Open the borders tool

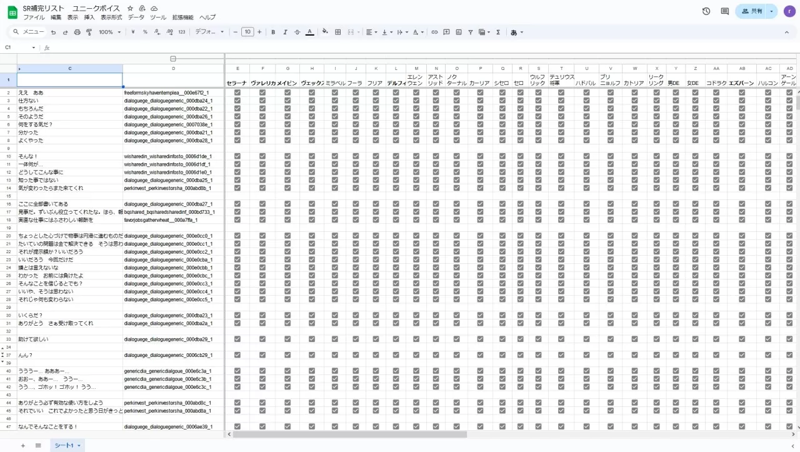coord(337,32)
